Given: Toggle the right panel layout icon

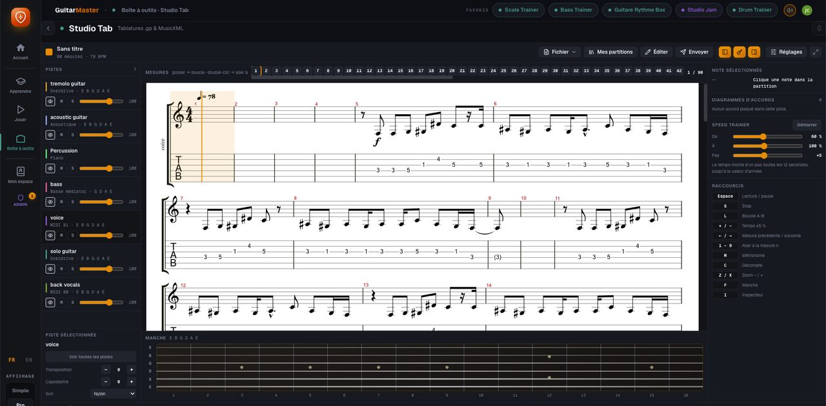Looking at the screenshot, I should (754, 52).
